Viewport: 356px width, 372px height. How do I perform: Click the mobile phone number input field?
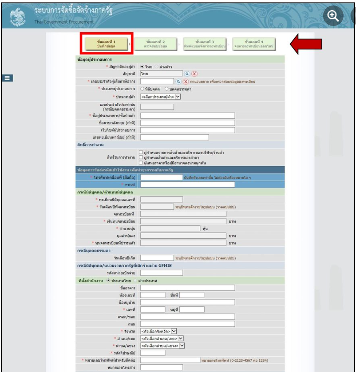tap(161, 177)
